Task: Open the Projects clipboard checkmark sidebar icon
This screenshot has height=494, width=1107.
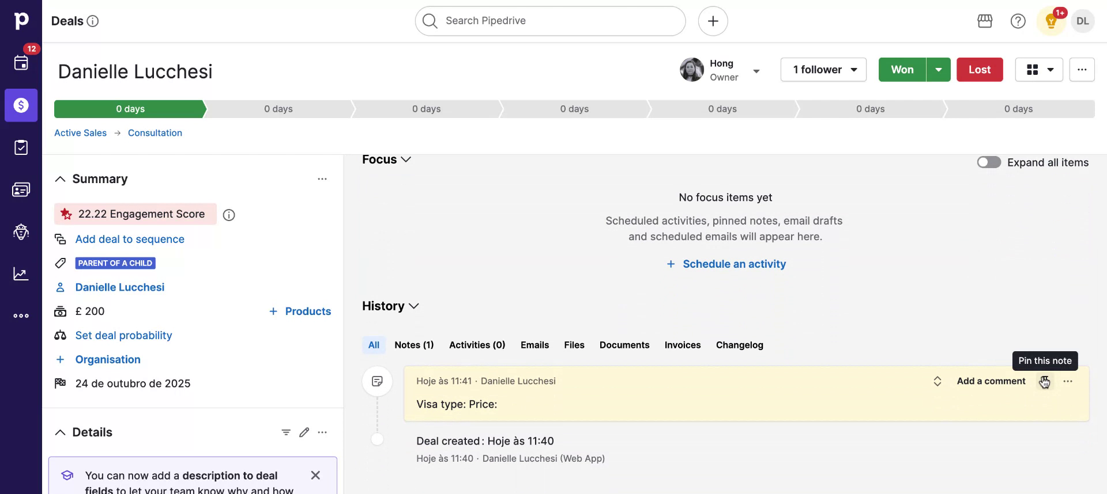Action: (x=21, y=147)
